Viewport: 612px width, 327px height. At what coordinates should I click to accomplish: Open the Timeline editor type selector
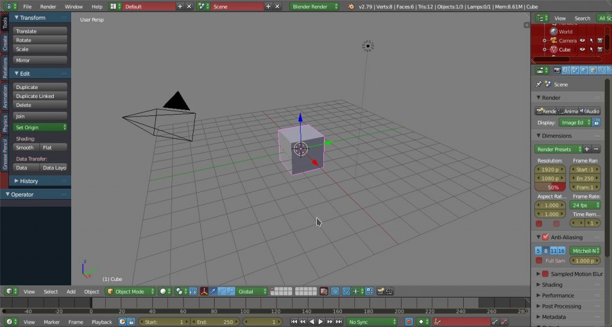pyautogui.click(x=11, y=322)
